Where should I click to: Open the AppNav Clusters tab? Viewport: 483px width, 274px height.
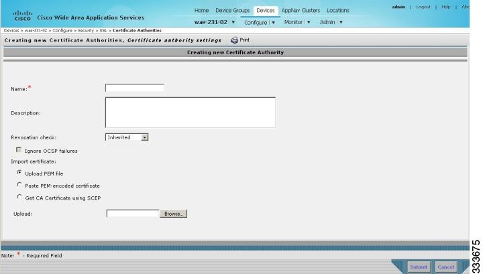coord(301,11)
